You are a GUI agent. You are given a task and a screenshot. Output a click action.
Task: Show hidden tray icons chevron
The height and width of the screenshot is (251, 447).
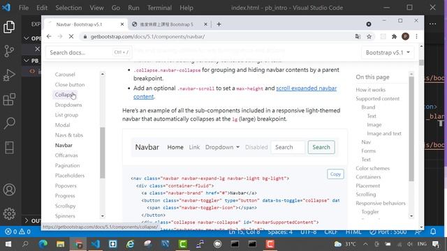tap(365, 244)
